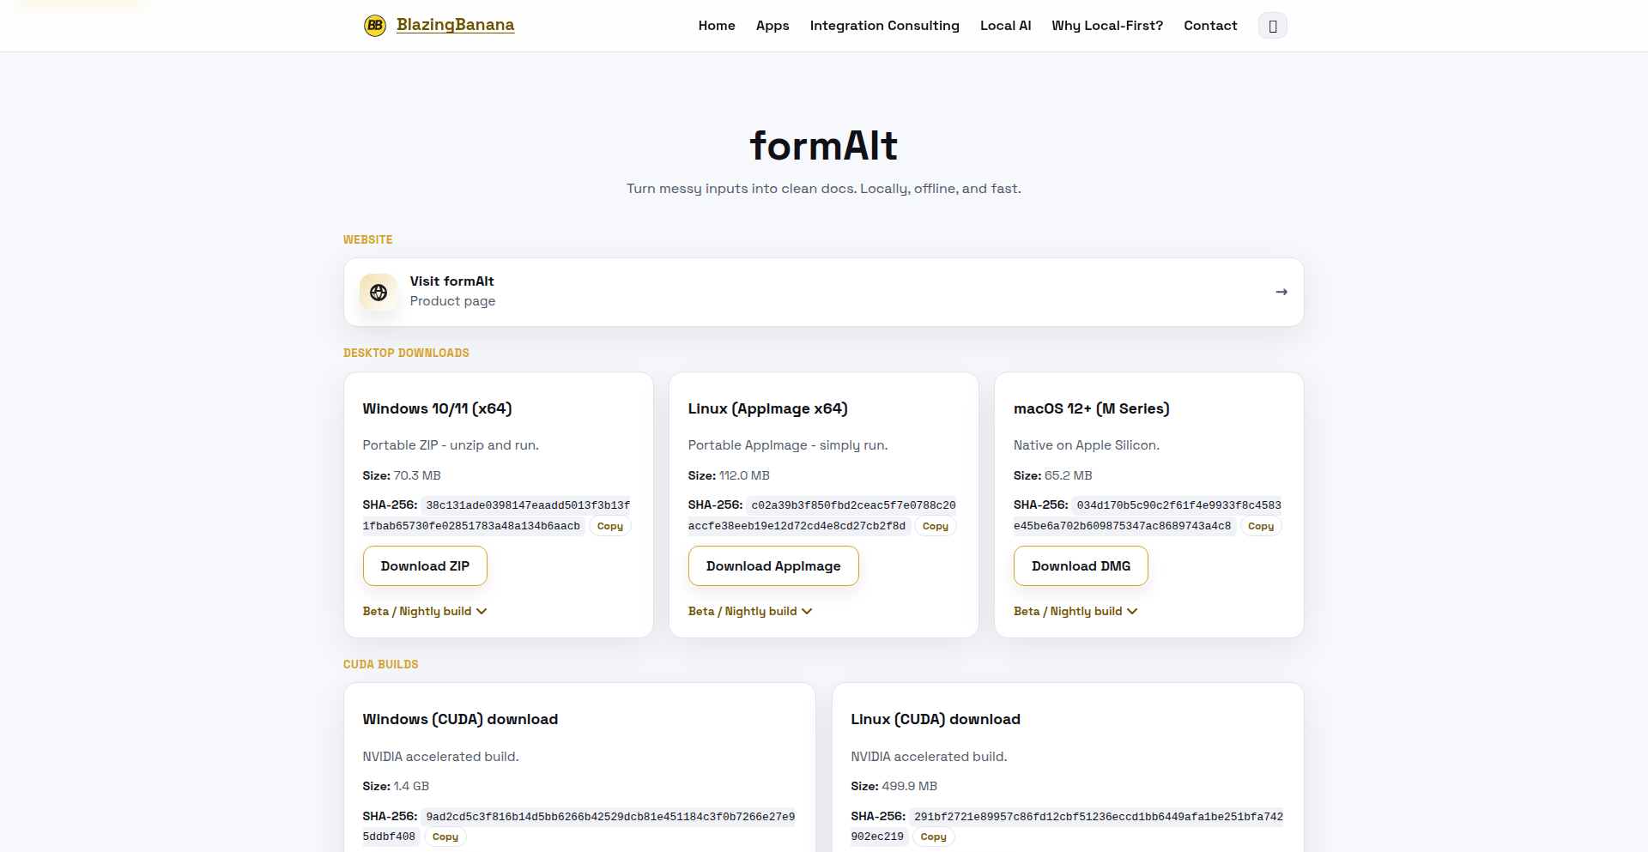1648x852 pixels.
Task: Open the Home nav item
Action: [x=717, y=25]
